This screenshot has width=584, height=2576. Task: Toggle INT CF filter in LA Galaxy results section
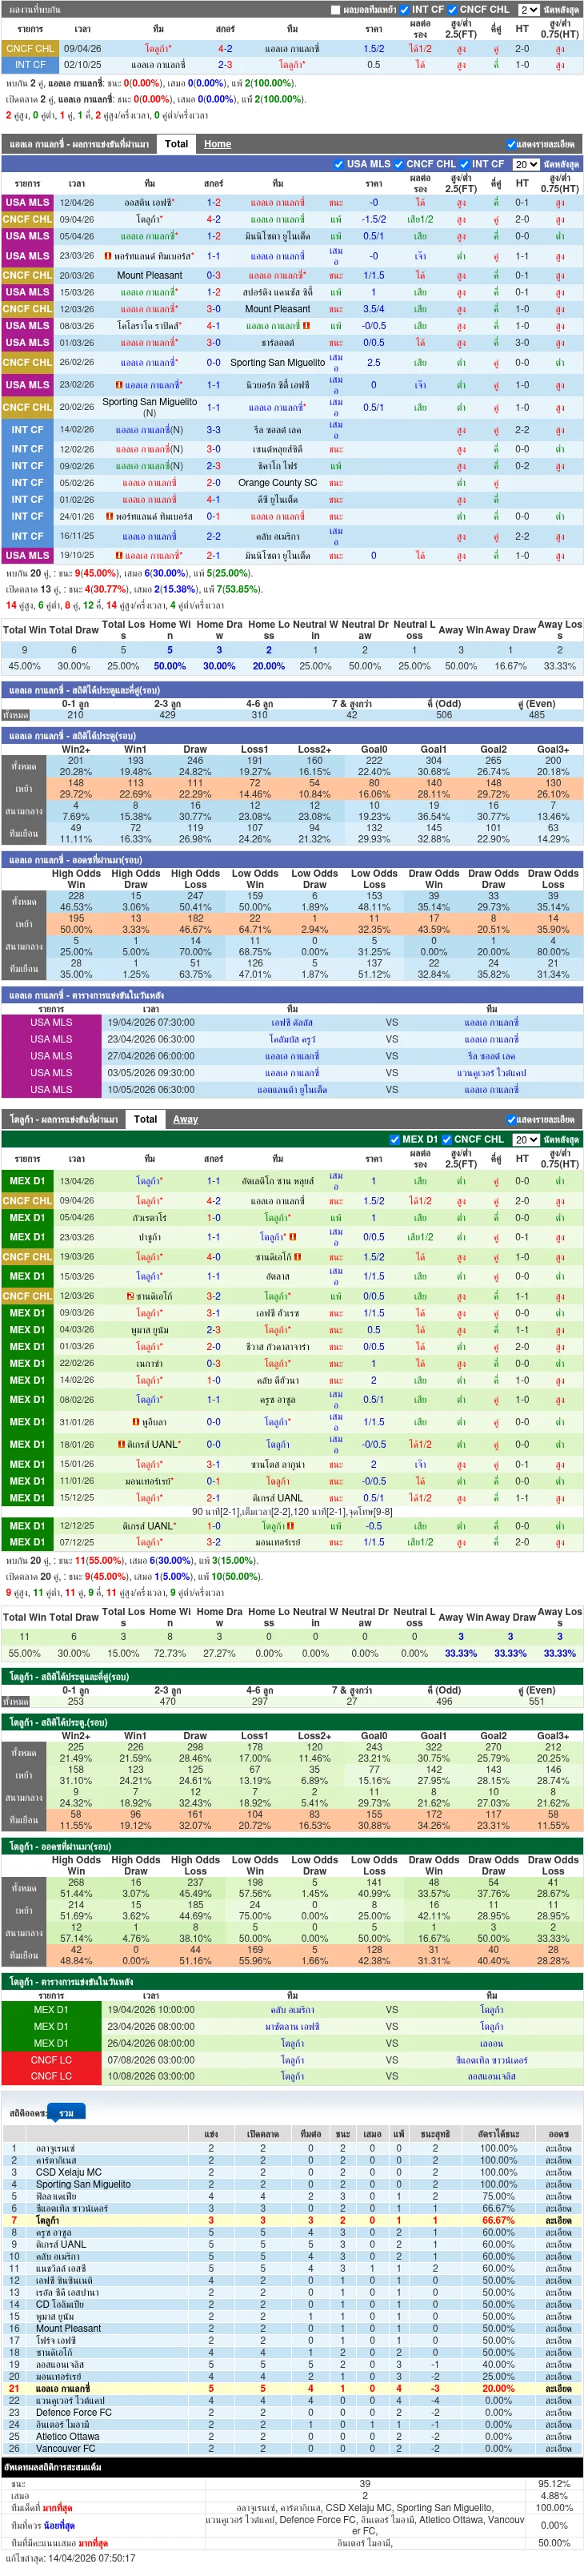[x=466, y=164]
